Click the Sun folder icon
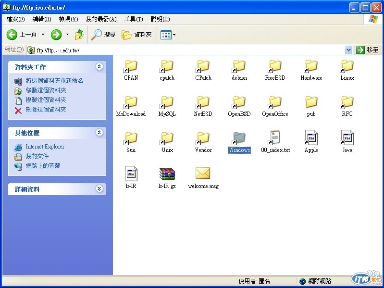384x288 pixels. point(131,138)
